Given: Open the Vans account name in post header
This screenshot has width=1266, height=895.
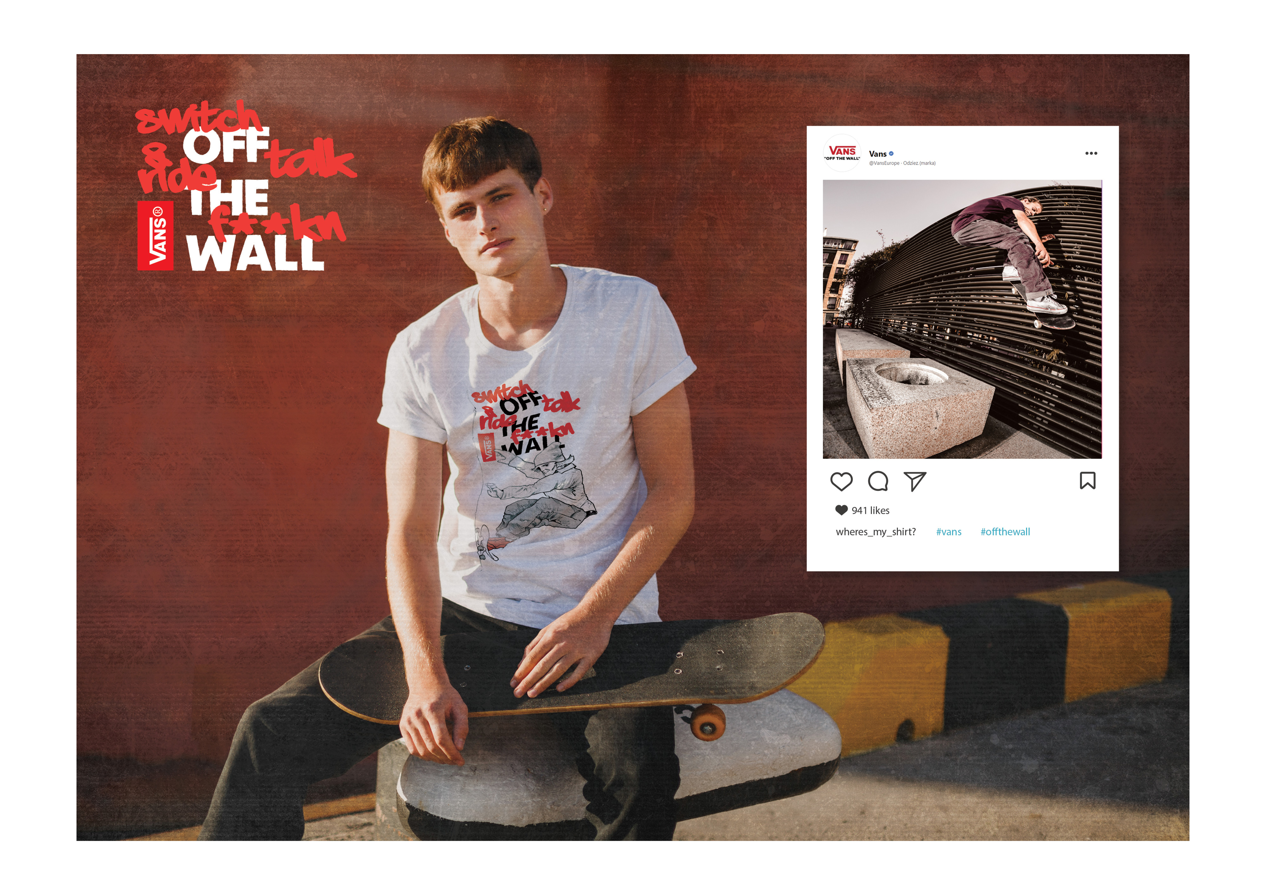Looking at the screenshot, I should pos(878,154).
